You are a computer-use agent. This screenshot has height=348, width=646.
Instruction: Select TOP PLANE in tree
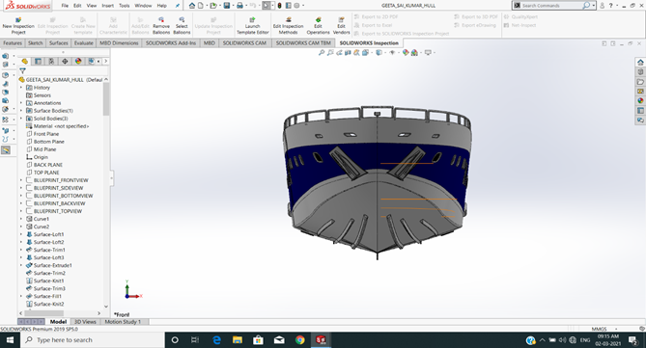point(46,173)
